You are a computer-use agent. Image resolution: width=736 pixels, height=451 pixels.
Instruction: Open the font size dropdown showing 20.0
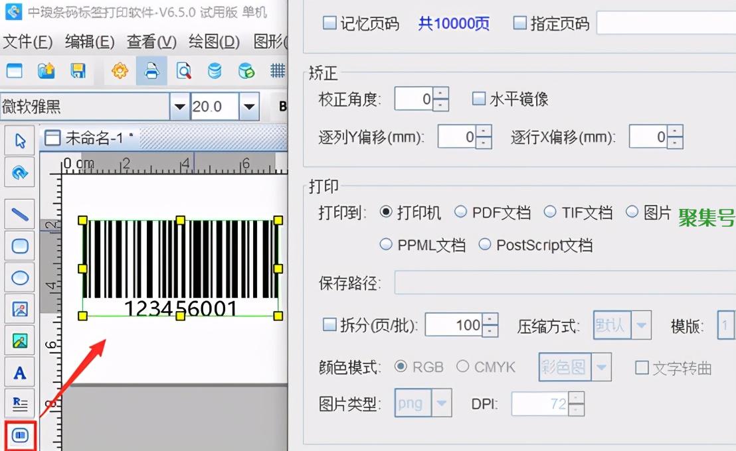(250, 106)
